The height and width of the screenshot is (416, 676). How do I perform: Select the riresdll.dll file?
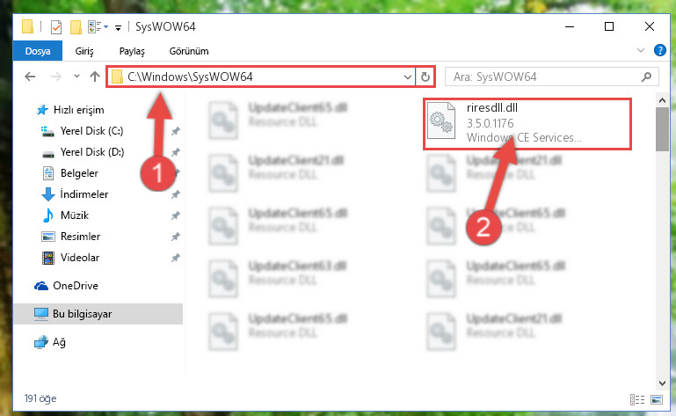(527, 124)
